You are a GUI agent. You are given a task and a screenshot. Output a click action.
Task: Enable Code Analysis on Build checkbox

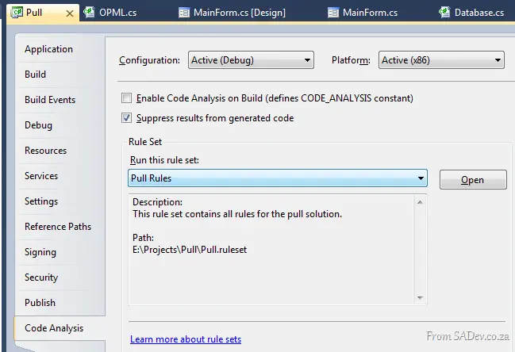(x=126, y=98)
